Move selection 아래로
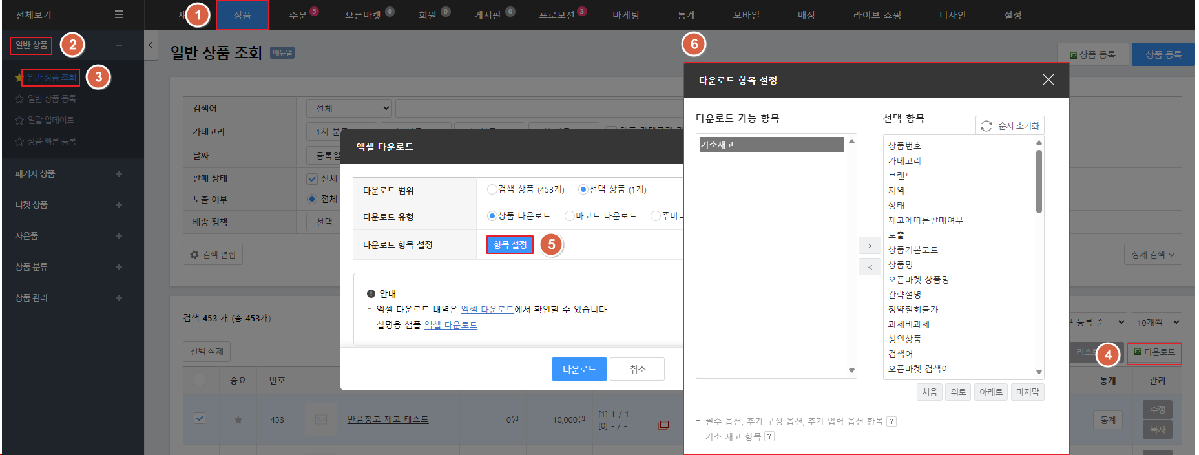Screen dimensions: 1199x455 tap(990, 392)
